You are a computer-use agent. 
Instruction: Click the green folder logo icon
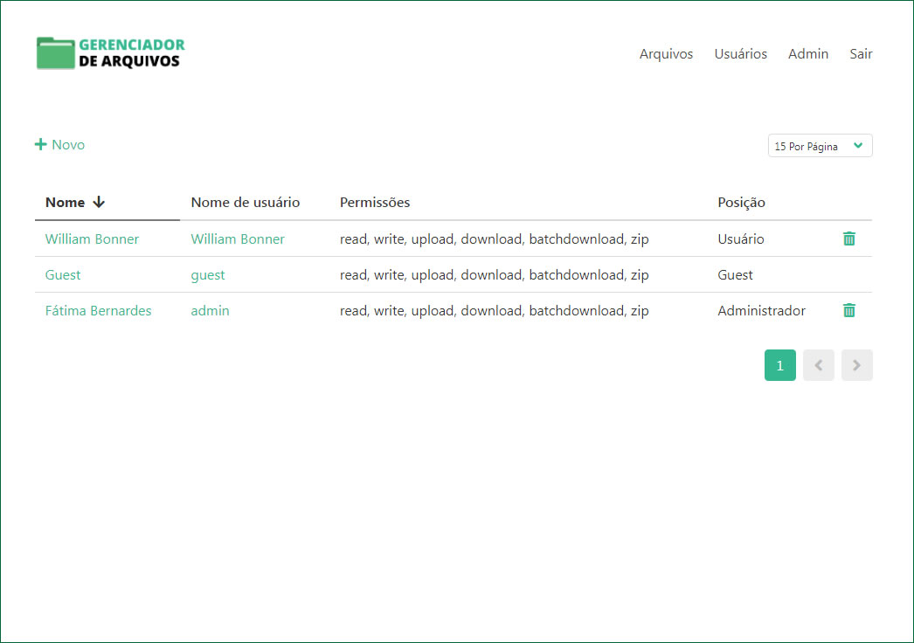(x=55, y=53)
